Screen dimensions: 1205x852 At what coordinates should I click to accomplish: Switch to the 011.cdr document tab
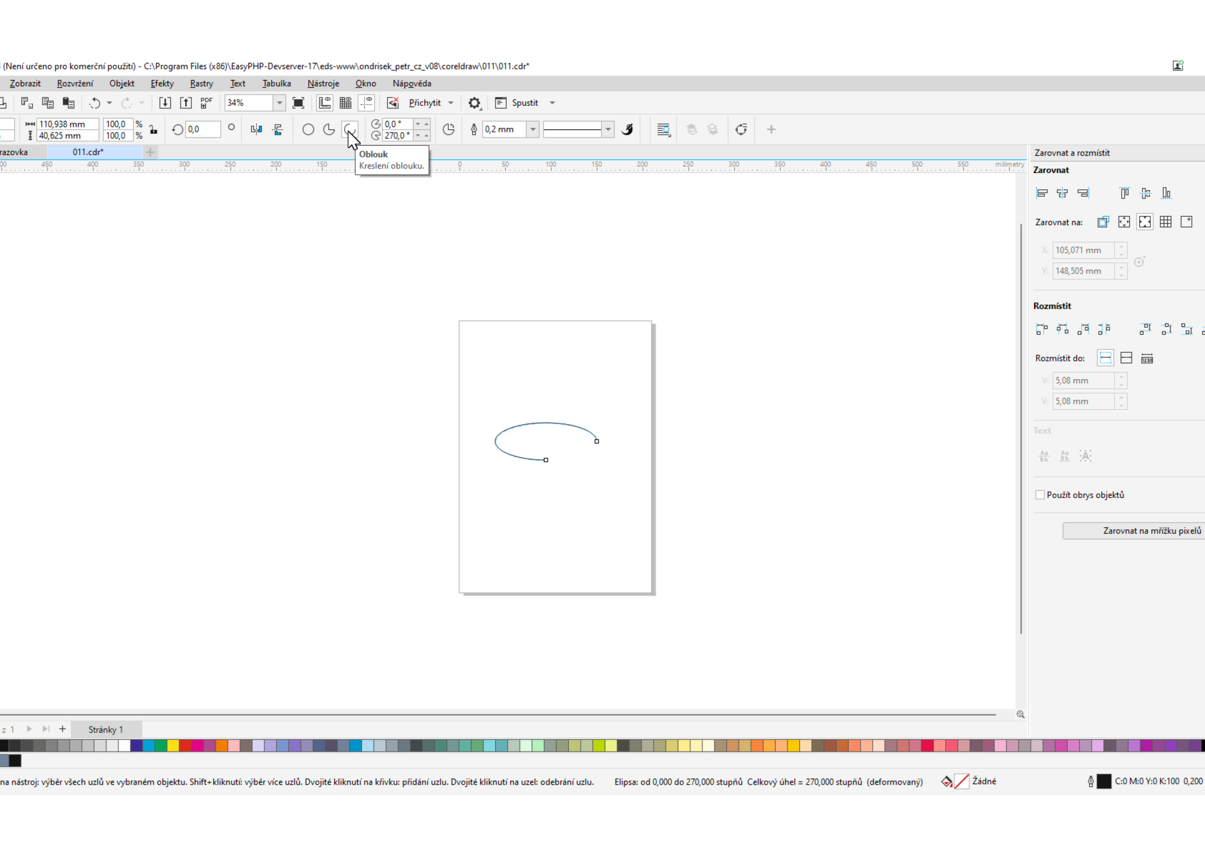point(88,152)
